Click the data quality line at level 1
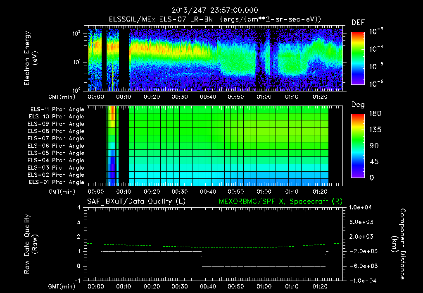Viewport: 423px width, 293px height. (x=151, y=251)
